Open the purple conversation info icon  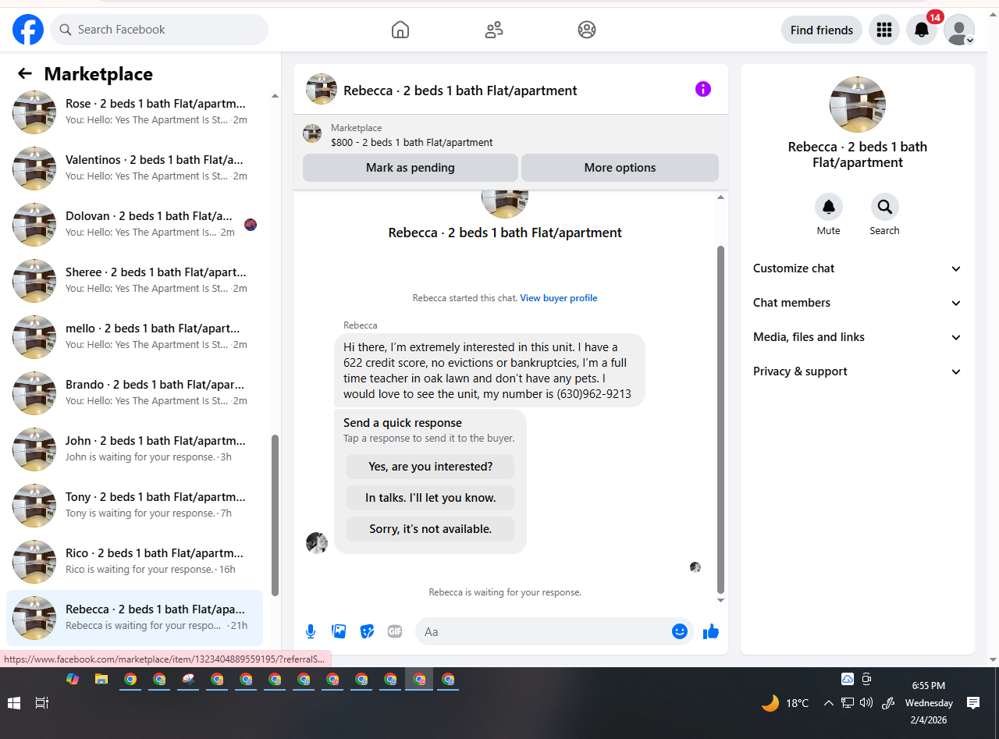(x=703, y=89)
